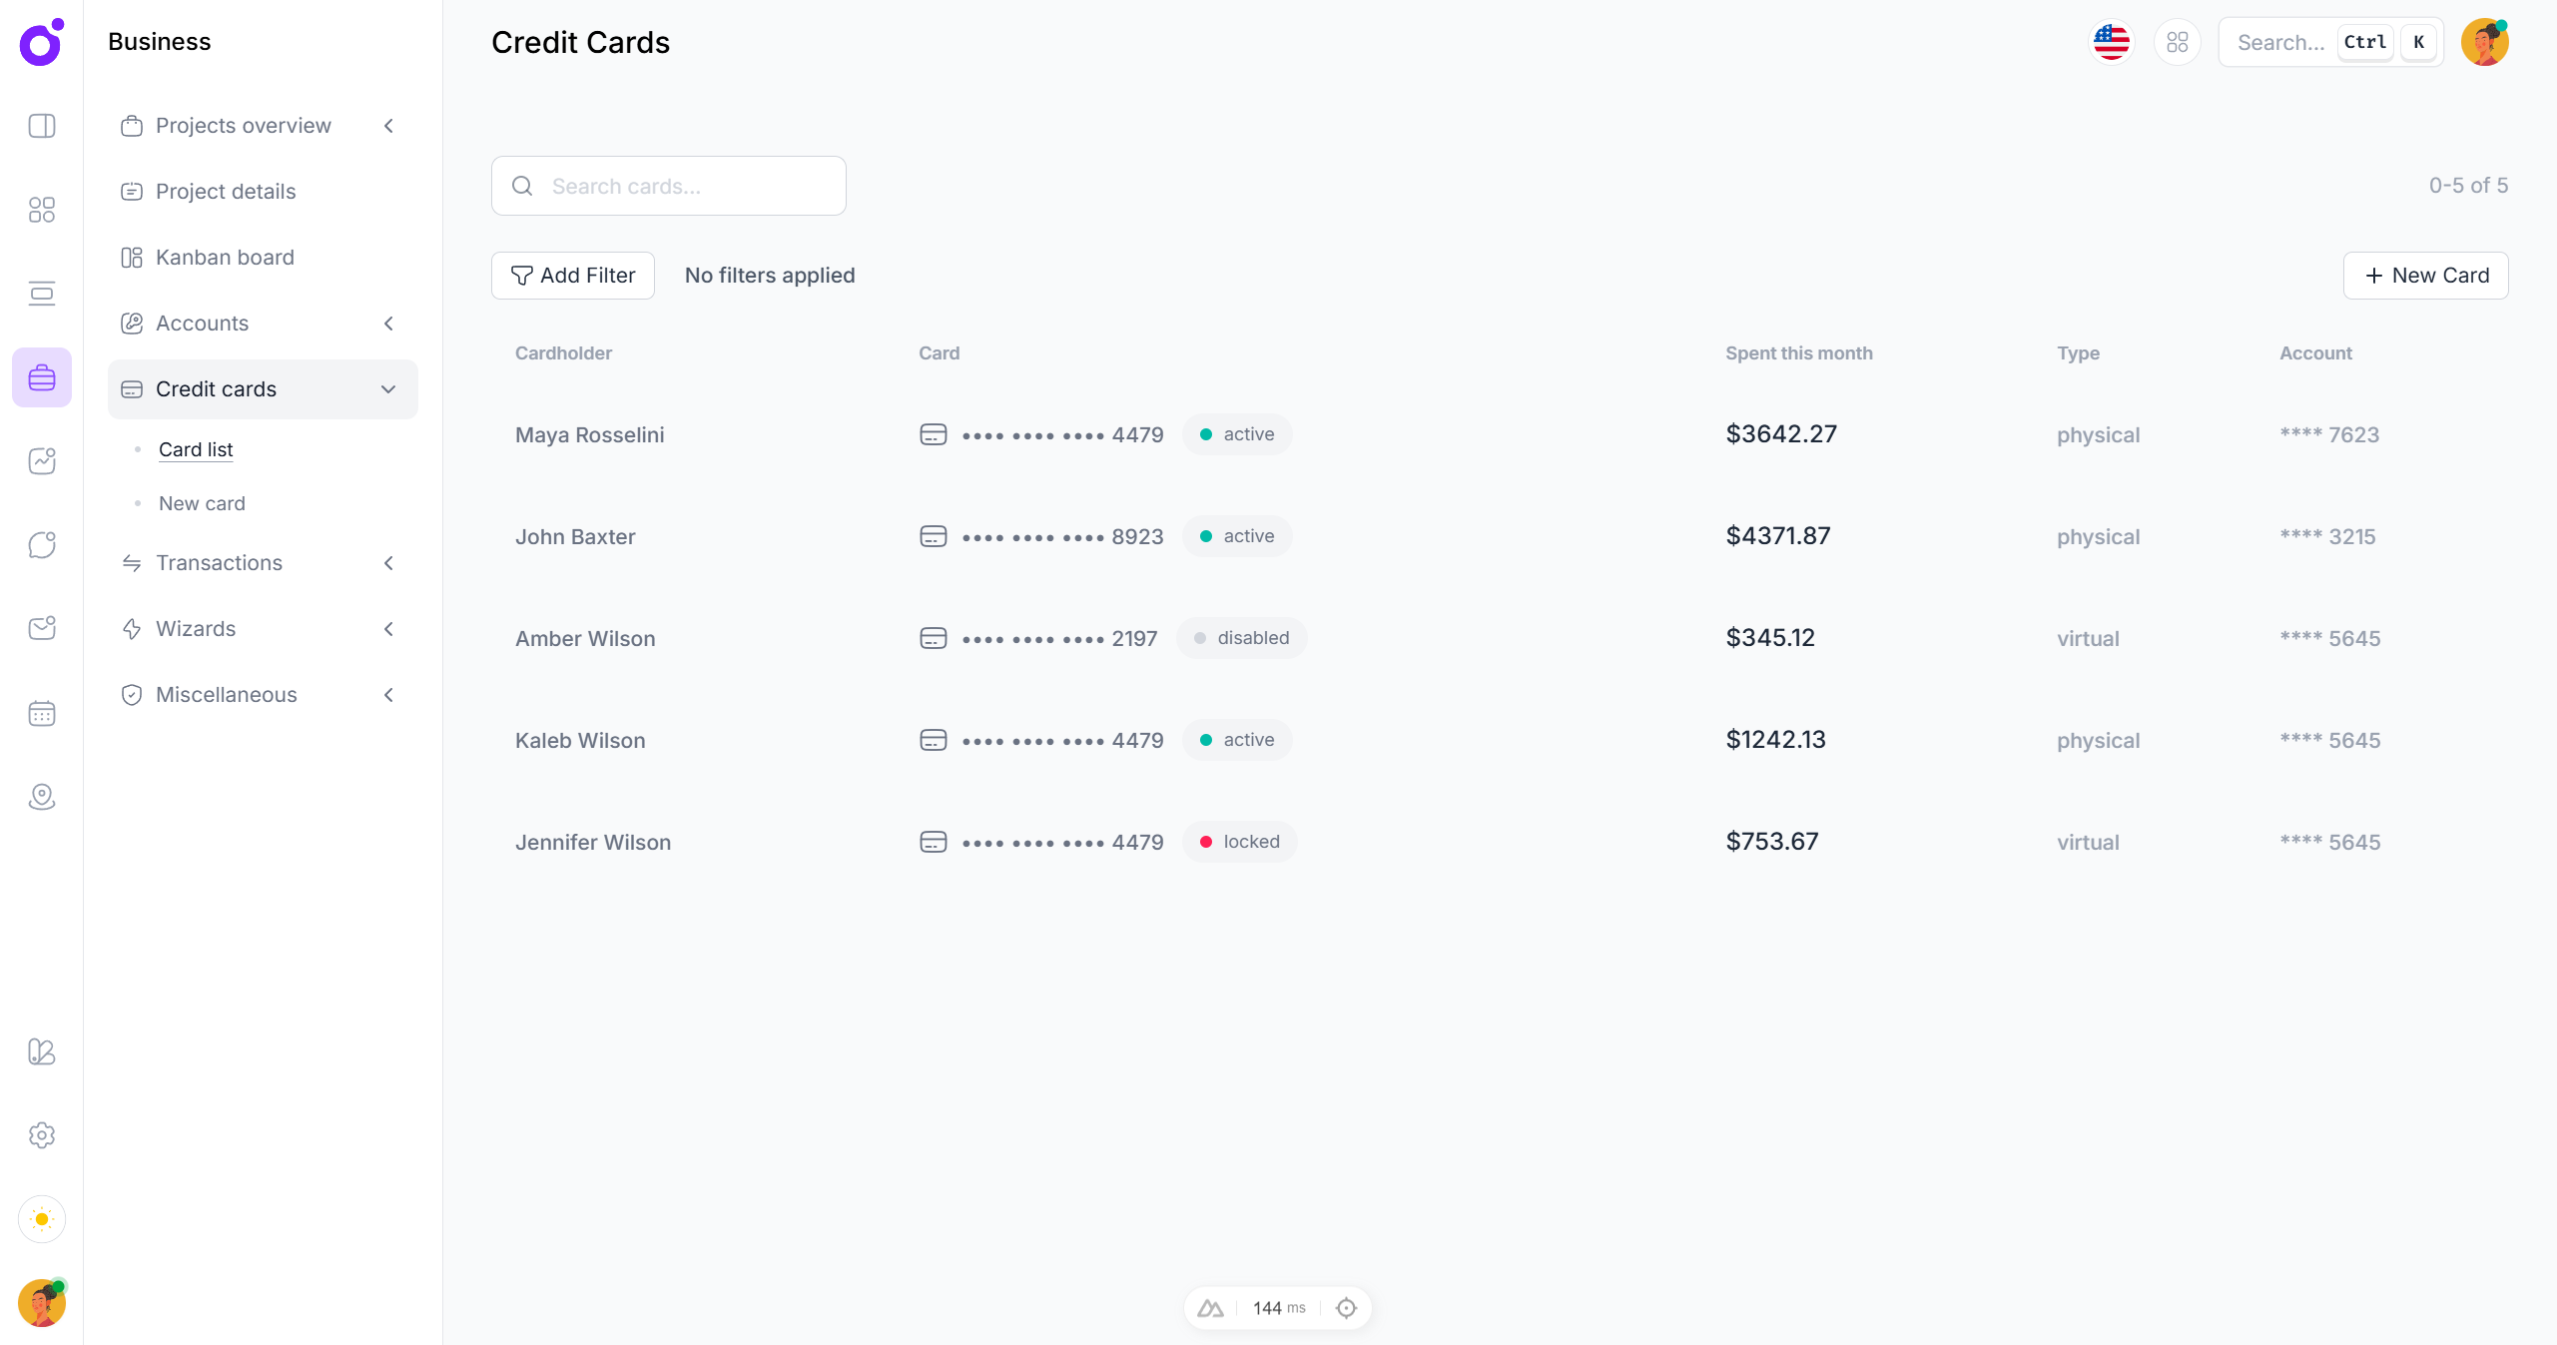Expand the Accounts menu chevron
Viewport: 2557px width, 1345px height.
[388, 324]
